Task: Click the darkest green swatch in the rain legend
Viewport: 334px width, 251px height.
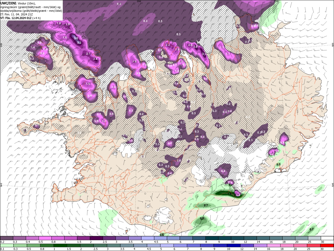Action: pyautogui.click(x=60, y=246)
